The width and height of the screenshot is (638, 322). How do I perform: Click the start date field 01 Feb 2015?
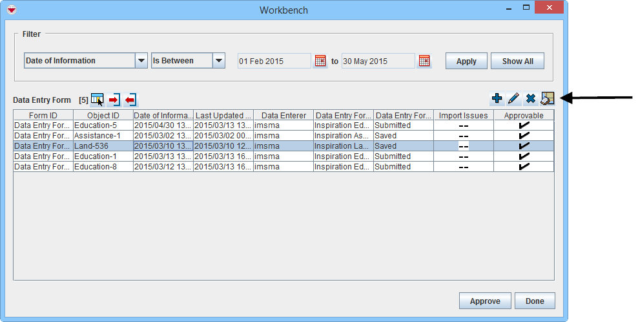(274, 61)
